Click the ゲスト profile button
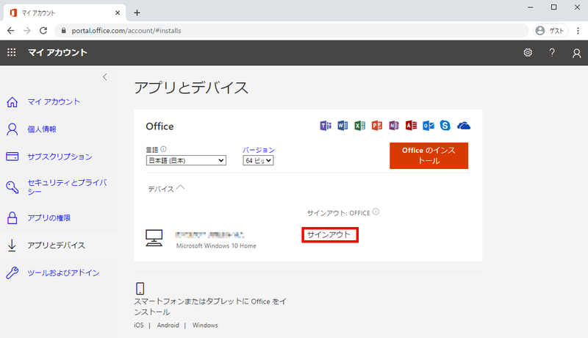588x338 pixels. 551,31
